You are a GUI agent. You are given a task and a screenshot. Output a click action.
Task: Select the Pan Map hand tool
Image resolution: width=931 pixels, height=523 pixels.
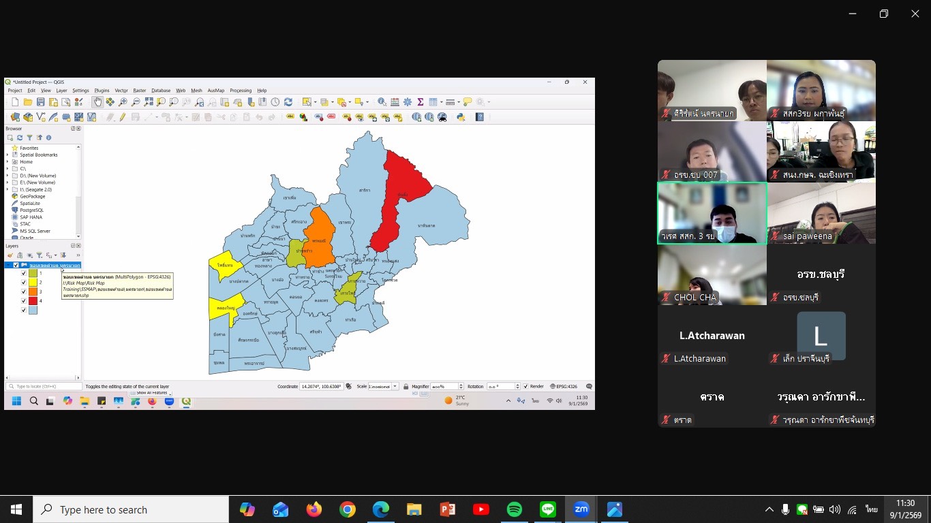point(97,102)
